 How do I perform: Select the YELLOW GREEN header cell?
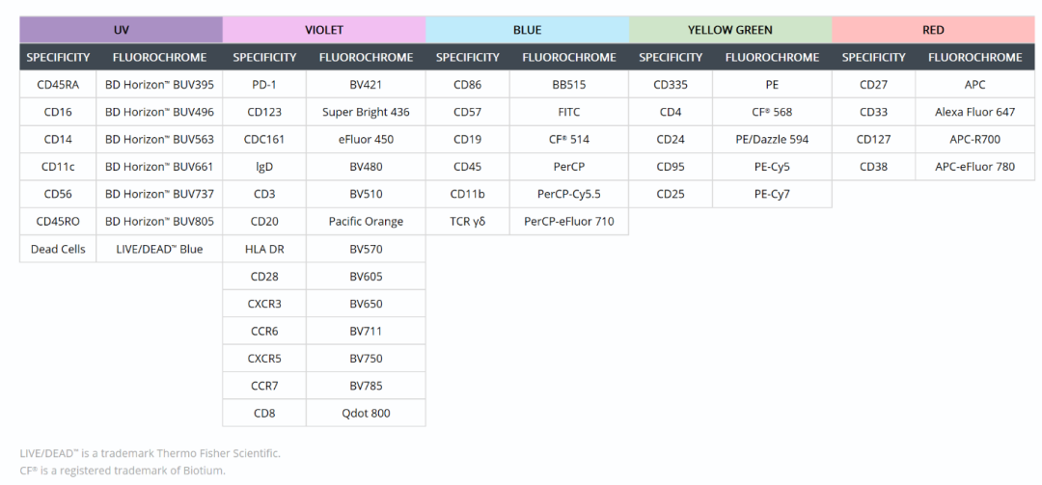click(x=729, y=30)
